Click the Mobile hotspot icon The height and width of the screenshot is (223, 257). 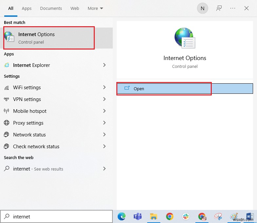7,111
